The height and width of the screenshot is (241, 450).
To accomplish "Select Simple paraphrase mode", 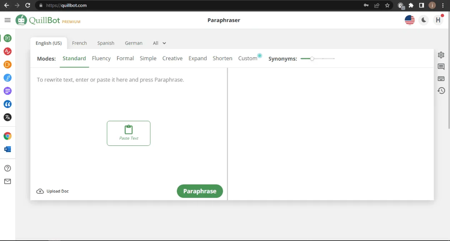I will pos(148,59).
